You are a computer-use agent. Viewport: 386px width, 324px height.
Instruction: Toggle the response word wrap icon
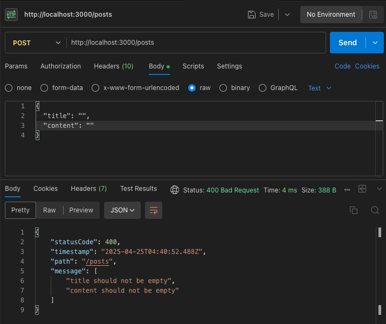pyautogui.click(x=154, y=210)
